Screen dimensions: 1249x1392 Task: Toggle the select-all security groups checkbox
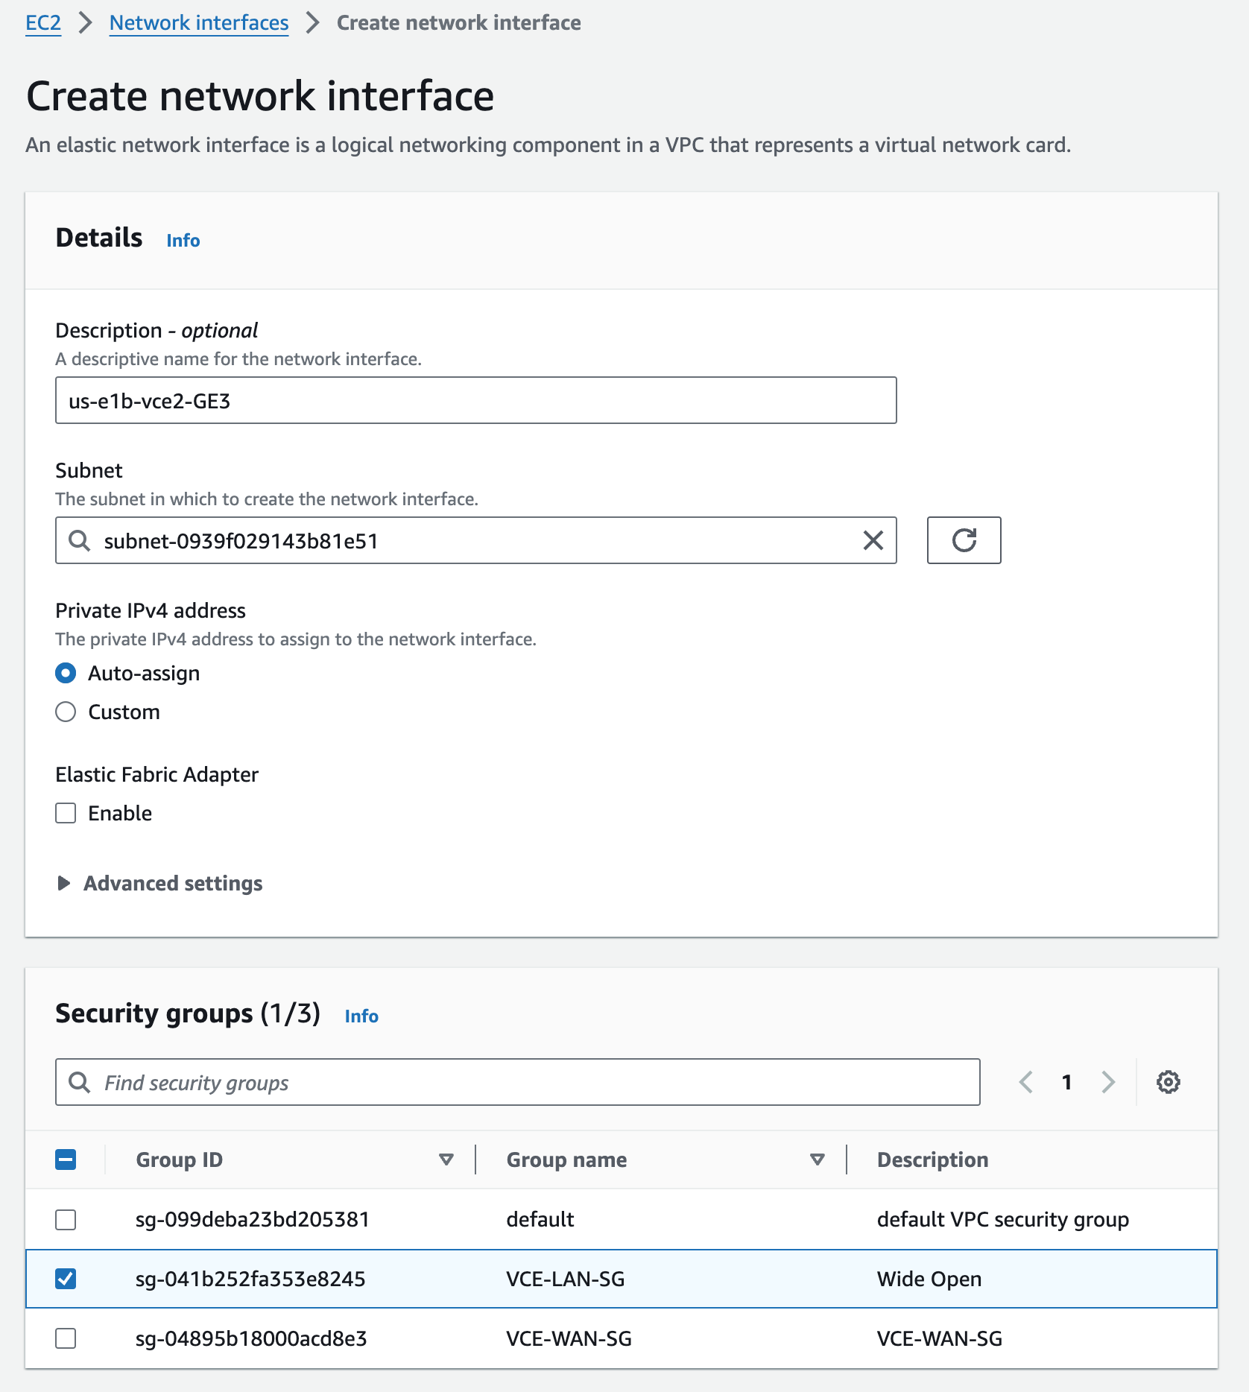[x=66, y=1160]
